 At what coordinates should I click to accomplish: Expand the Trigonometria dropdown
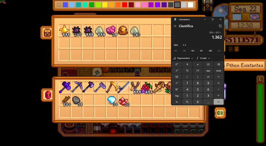[x=183, y=58]
